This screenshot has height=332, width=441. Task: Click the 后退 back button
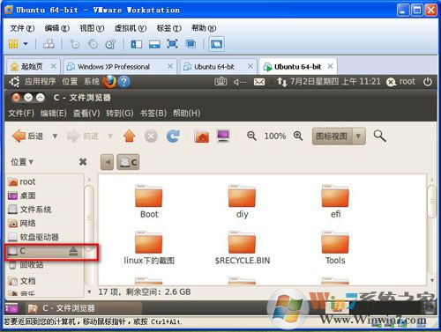tap(28, 136)
